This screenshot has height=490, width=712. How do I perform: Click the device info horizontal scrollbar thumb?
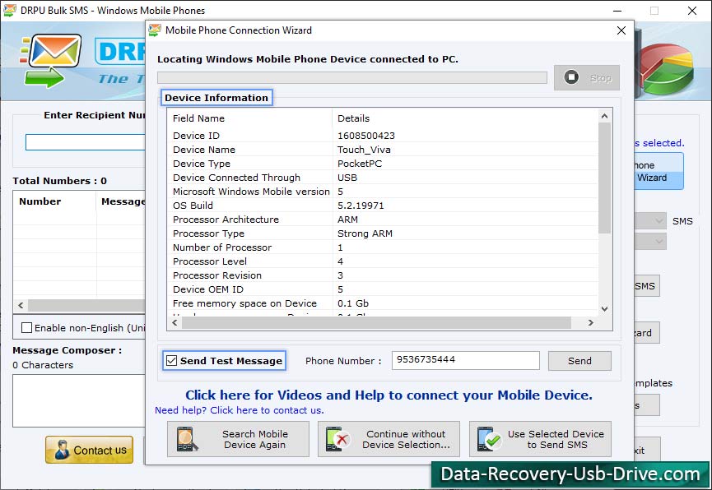(x=376, y=322)
